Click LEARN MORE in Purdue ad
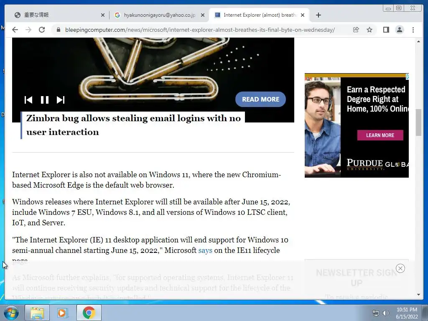Viewport: 428px width, 321px height. click(x=380, y=135)
